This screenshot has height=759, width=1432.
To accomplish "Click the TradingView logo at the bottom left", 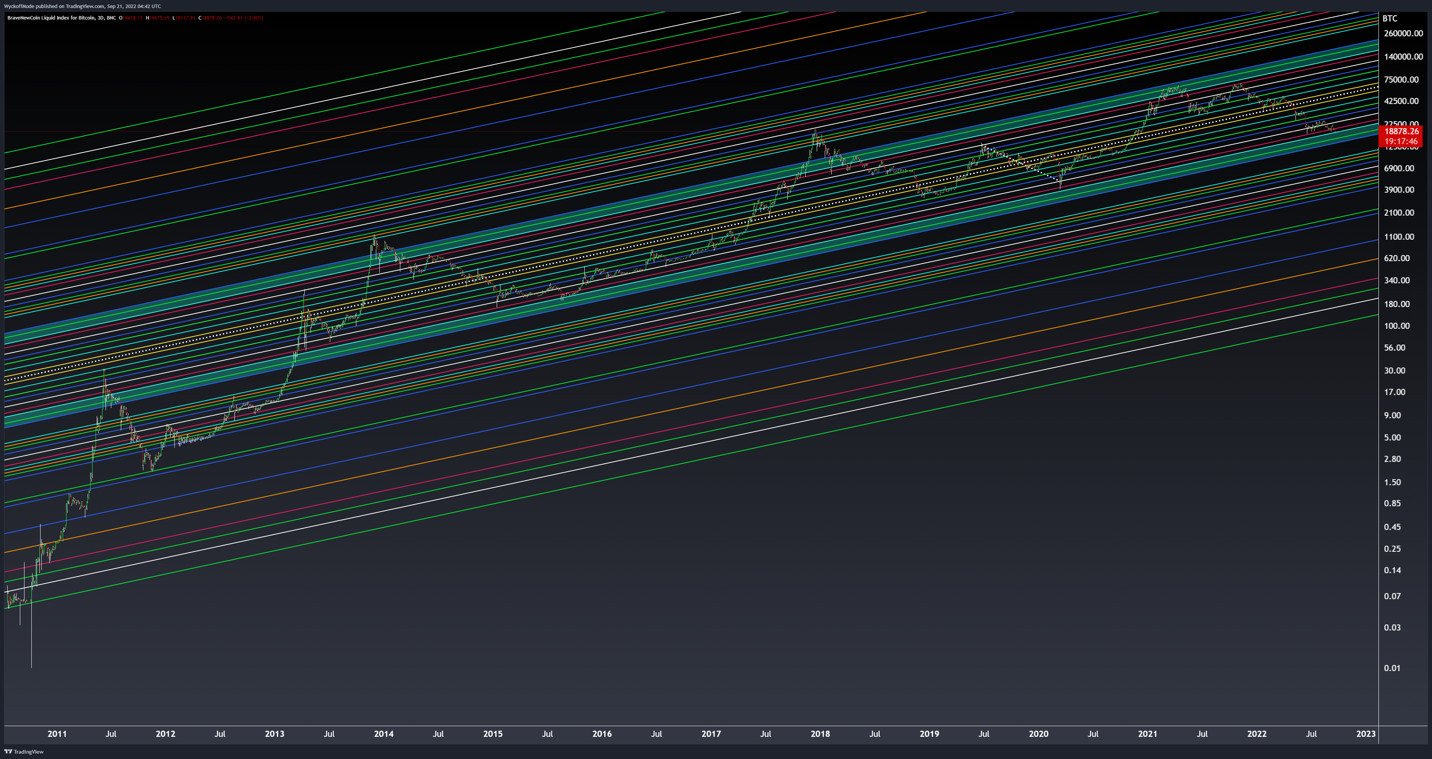I will 23,752.
